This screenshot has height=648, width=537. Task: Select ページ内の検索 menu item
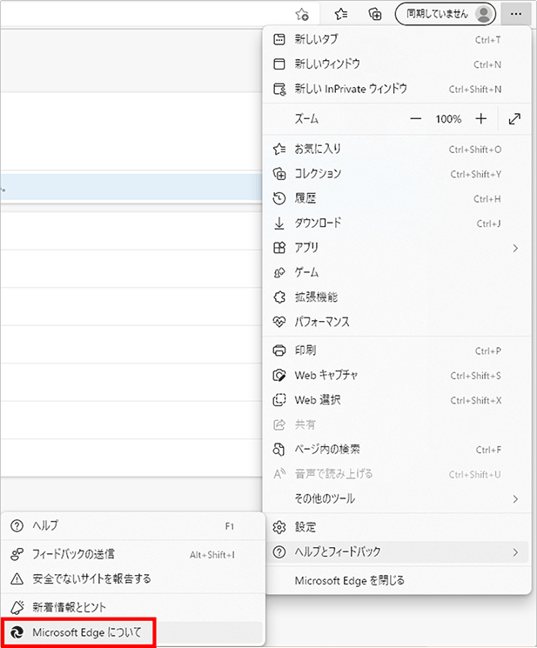point(397,449)
